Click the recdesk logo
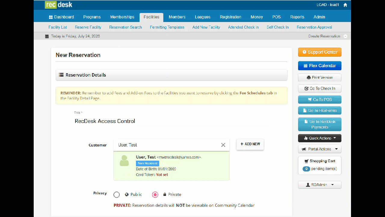Image resolution: width=385 pixels, height=217 pixels. tap(59, 5)
